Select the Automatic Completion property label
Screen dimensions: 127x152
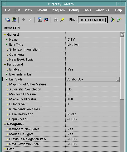pyautogui.click(x=25, y=89)
